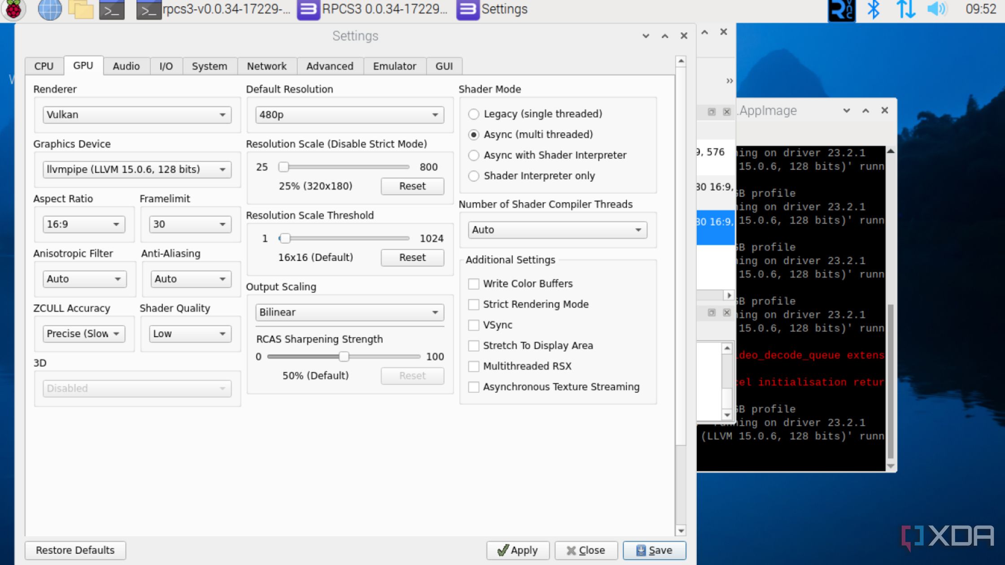The height and width of the screenshot is (565, 1005).
Task: Reset the Resolution Scale Threshold value
Action: tap(412, 258)
